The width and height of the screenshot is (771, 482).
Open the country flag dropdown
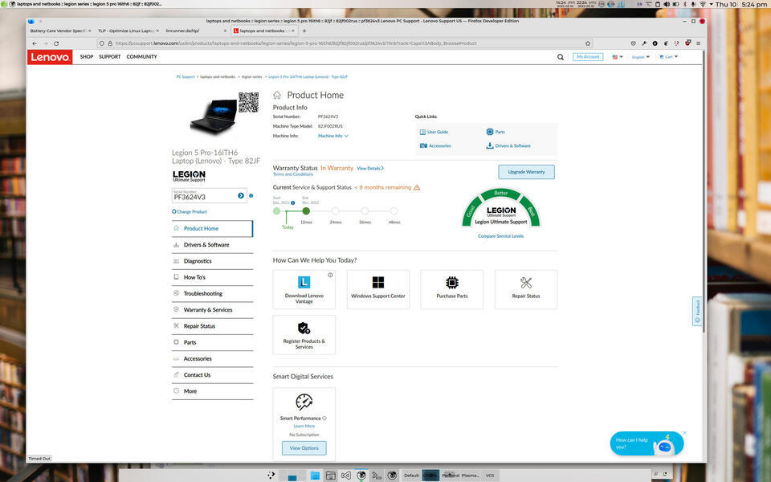[x=617, y=57]
